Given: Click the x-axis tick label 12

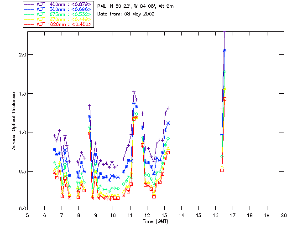Looking at the screenshot, I should tap(147, 215).
